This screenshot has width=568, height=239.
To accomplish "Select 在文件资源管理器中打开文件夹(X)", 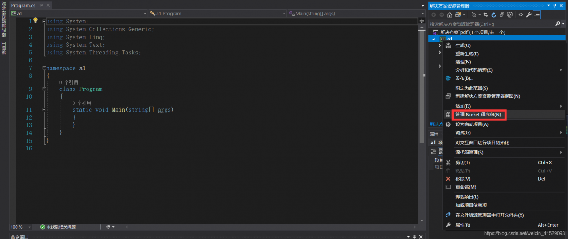I will [x=505, y=215].
